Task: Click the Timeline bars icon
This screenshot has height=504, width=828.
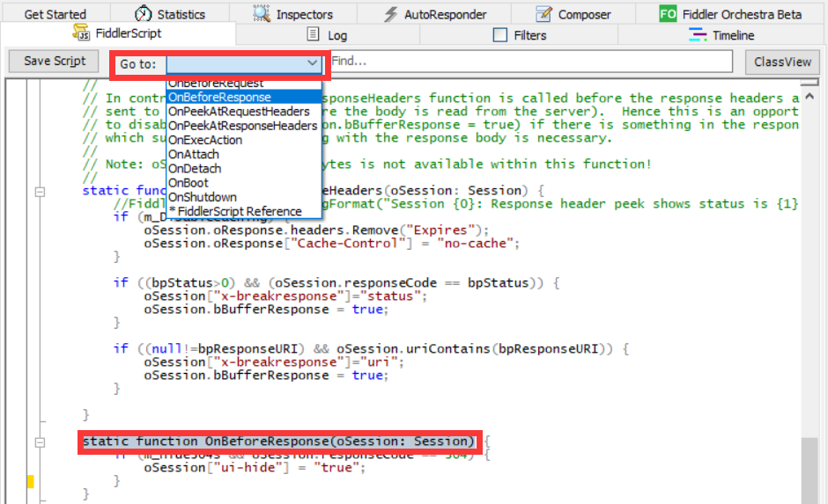Action: 698,34
